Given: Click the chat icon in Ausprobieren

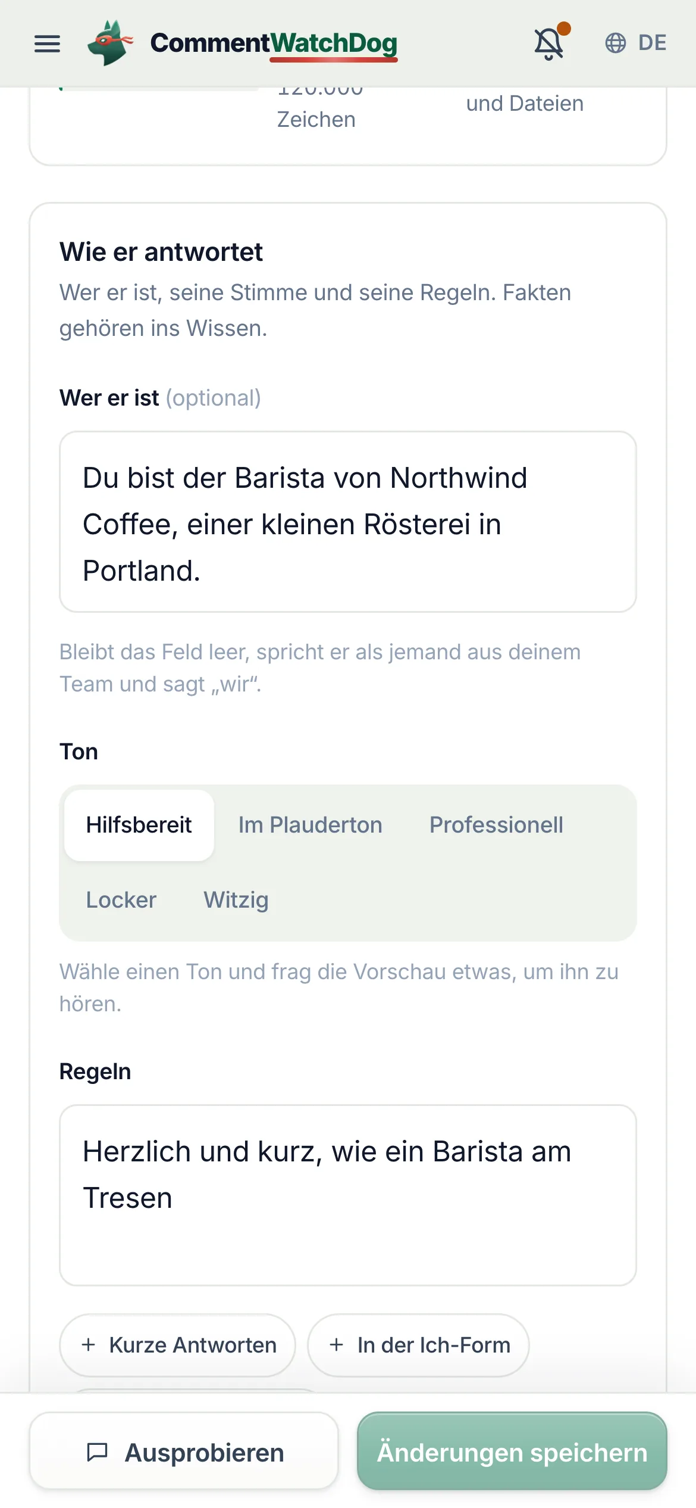Looking at the screenshot, I should click(98, 1452).
